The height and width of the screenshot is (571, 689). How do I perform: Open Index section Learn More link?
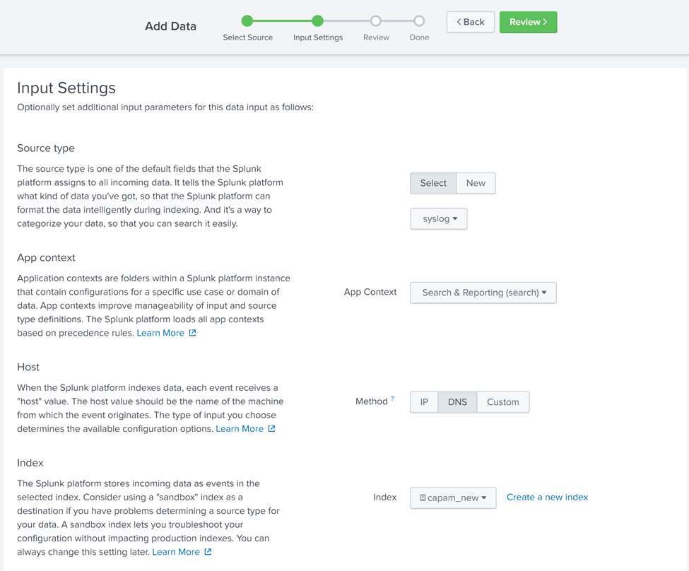176,552
